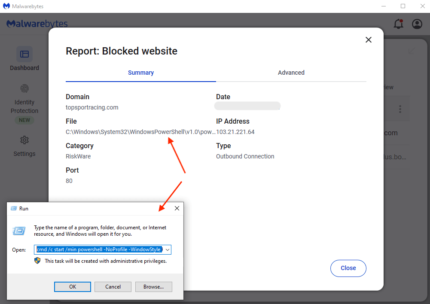430x304 pixels.
Task: Click the collapse arrow icon behind the report
Action: pyautogui.click(x=412, y=50)
